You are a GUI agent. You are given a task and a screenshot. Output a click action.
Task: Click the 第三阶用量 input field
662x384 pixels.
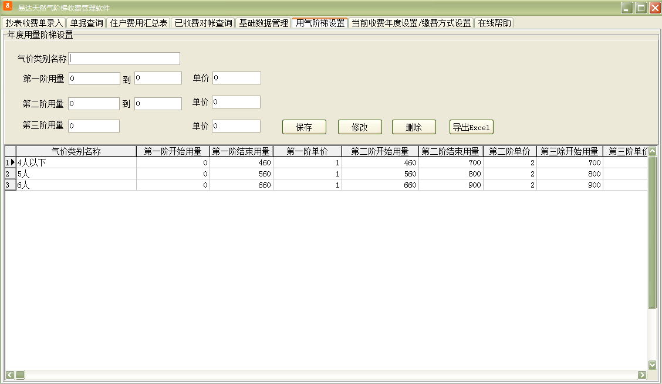click(x=94, y=126)
